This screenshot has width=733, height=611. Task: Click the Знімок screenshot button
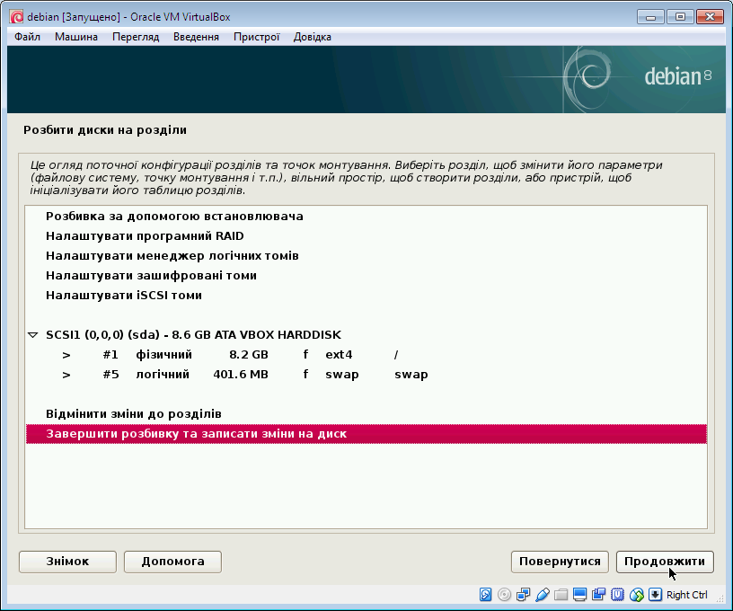pyautogui.click(x=67, y=562)
